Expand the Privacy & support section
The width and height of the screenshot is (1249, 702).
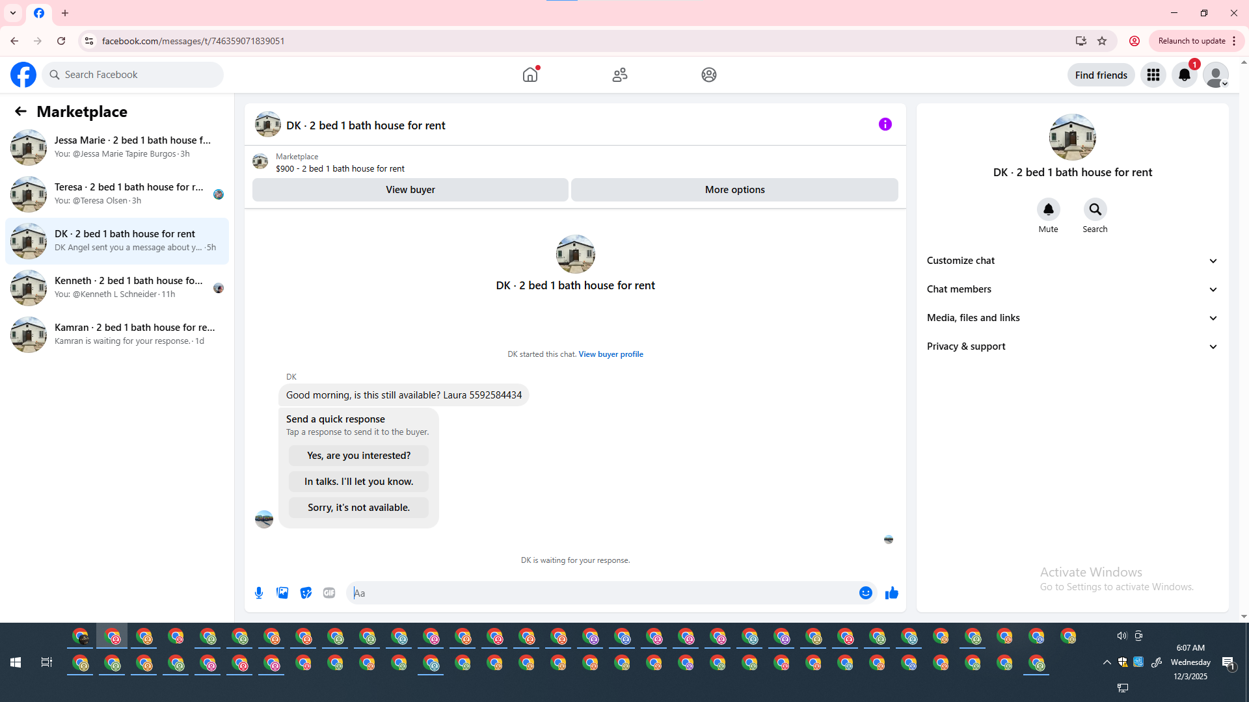1073,346
